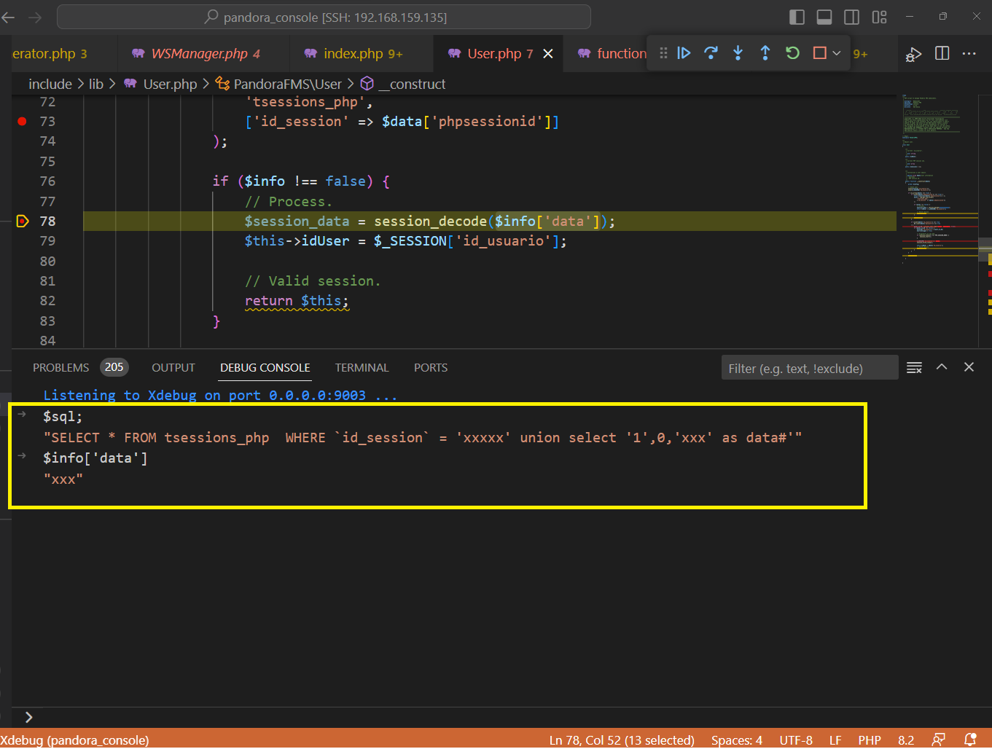Toggle the breakpoint on line 73
This screenshot has width=992, height=749.
pyautogui.click(x=22, y=121)
